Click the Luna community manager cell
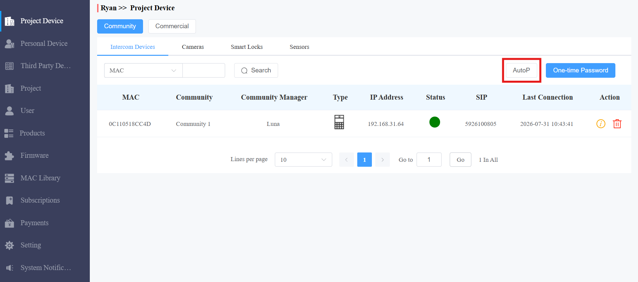The image size is (638, 282). coord(273,124)
